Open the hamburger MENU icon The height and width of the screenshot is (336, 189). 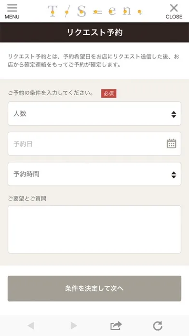[12, 8]
